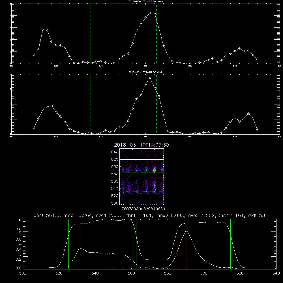The image size is (283, 283).
Task: Click the '600' label on bottom plot x-axis
Action: coord(204,273)
